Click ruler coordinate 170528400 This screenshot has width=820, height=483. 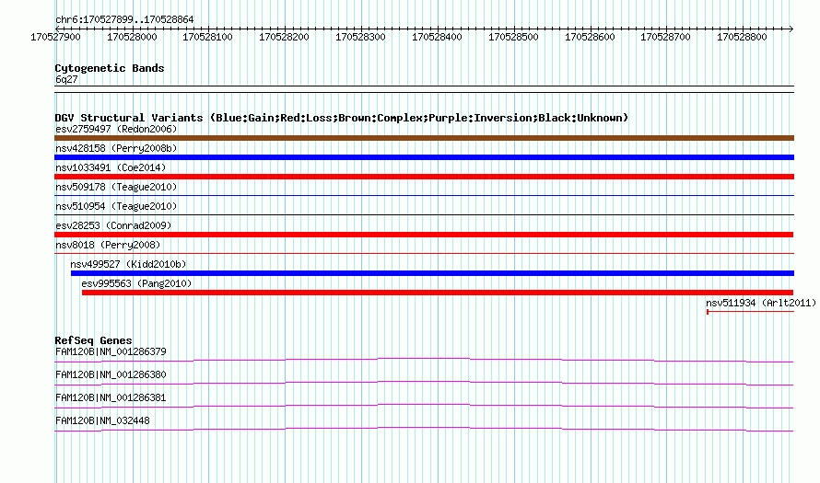[x=437, y=37]
